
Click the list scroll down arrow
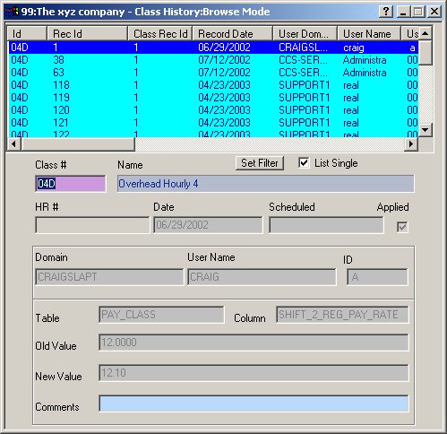coord(426,130)
